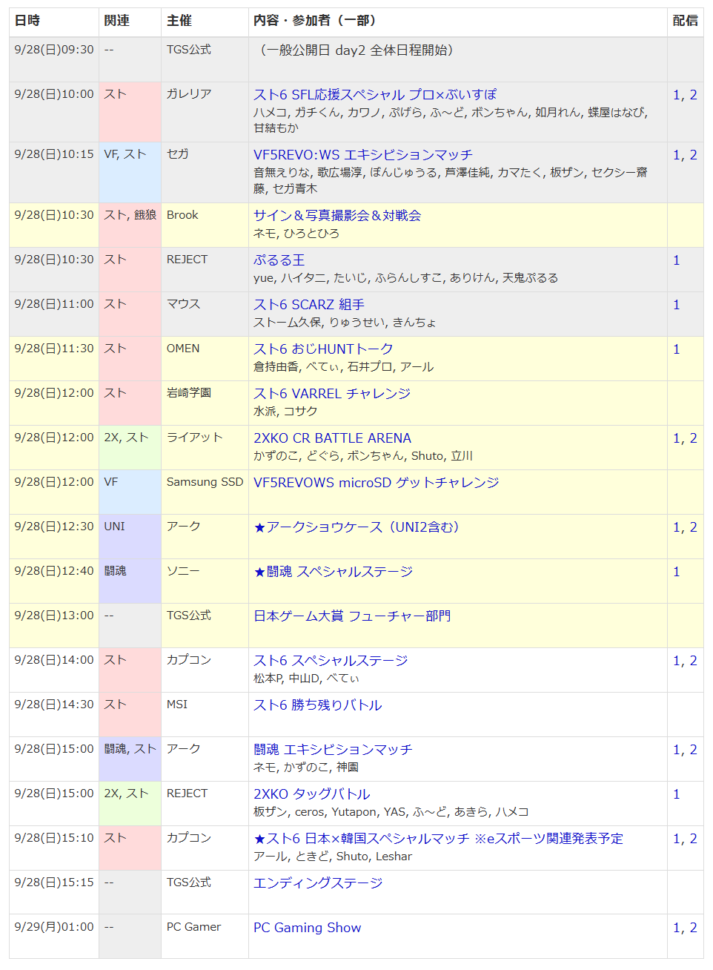Screen dimensions: 713x970
Task: Open the 2XKO CR BATTLE ARENA link
Action: pyautogui.click(x=332, y=438)
